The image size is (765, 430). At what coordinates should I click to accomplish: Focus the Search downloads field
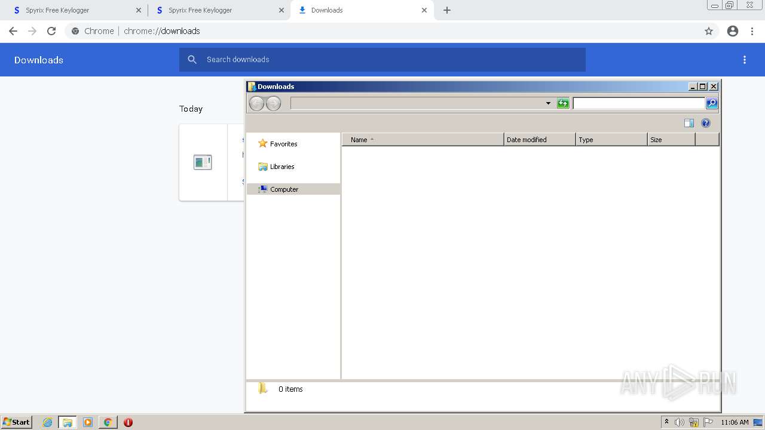coord(382,60)
